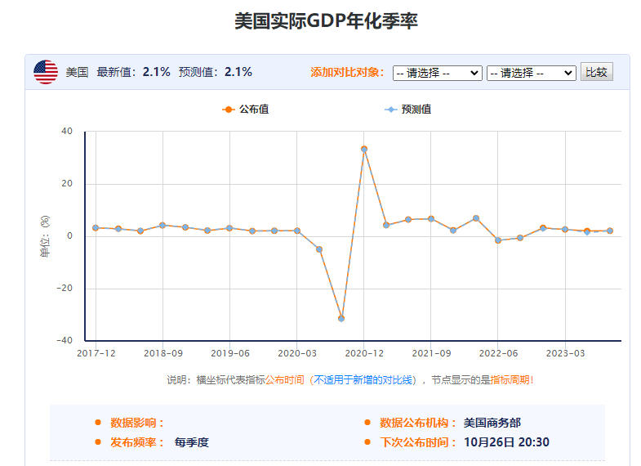Click the 比较 compare button
Image resolution: width=641 pixels, height=466 pixels.
pyautogui.click(x=596, y=73)
